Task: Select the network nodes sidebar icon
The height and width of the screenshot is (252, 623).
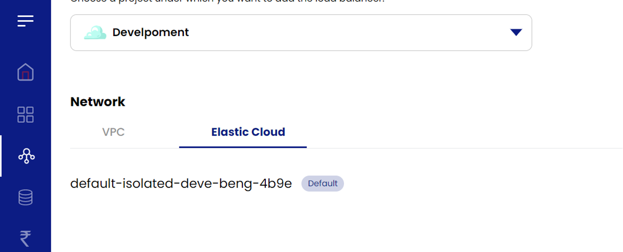Action: pyautogui.click(x=26, y=156)
